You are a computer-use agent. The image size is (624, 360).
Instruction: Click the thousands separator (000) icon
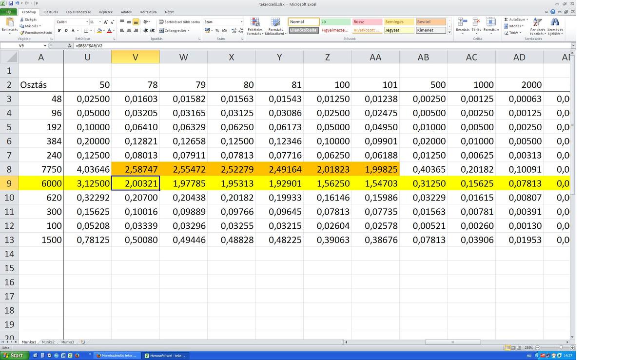[224, 30]
